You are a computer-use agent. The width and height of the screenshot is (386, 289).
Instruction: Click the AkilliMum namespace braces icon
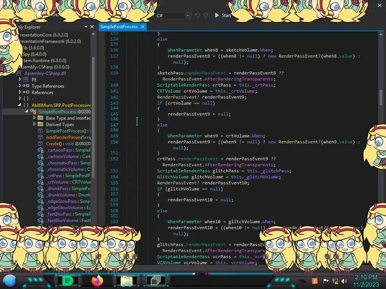click(x=26, y=105)
